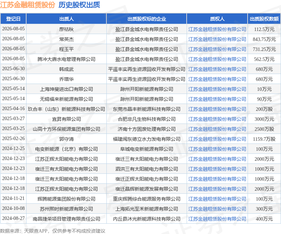Open 江苏金融租赁股份有限公司 link in 山高十方环保能源集团有限公司 row
The height and width of the screenshot is (234, 281).
pyautogui.click(x=217, y=129)
